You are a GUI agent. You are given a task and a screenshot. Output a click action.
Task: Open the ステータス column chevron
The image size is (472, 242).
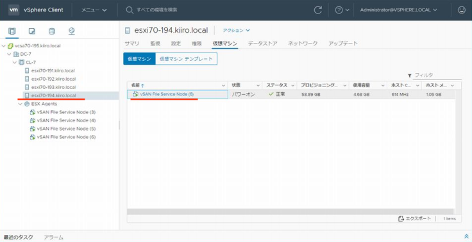pyautogui.click(x=292, y=85)
